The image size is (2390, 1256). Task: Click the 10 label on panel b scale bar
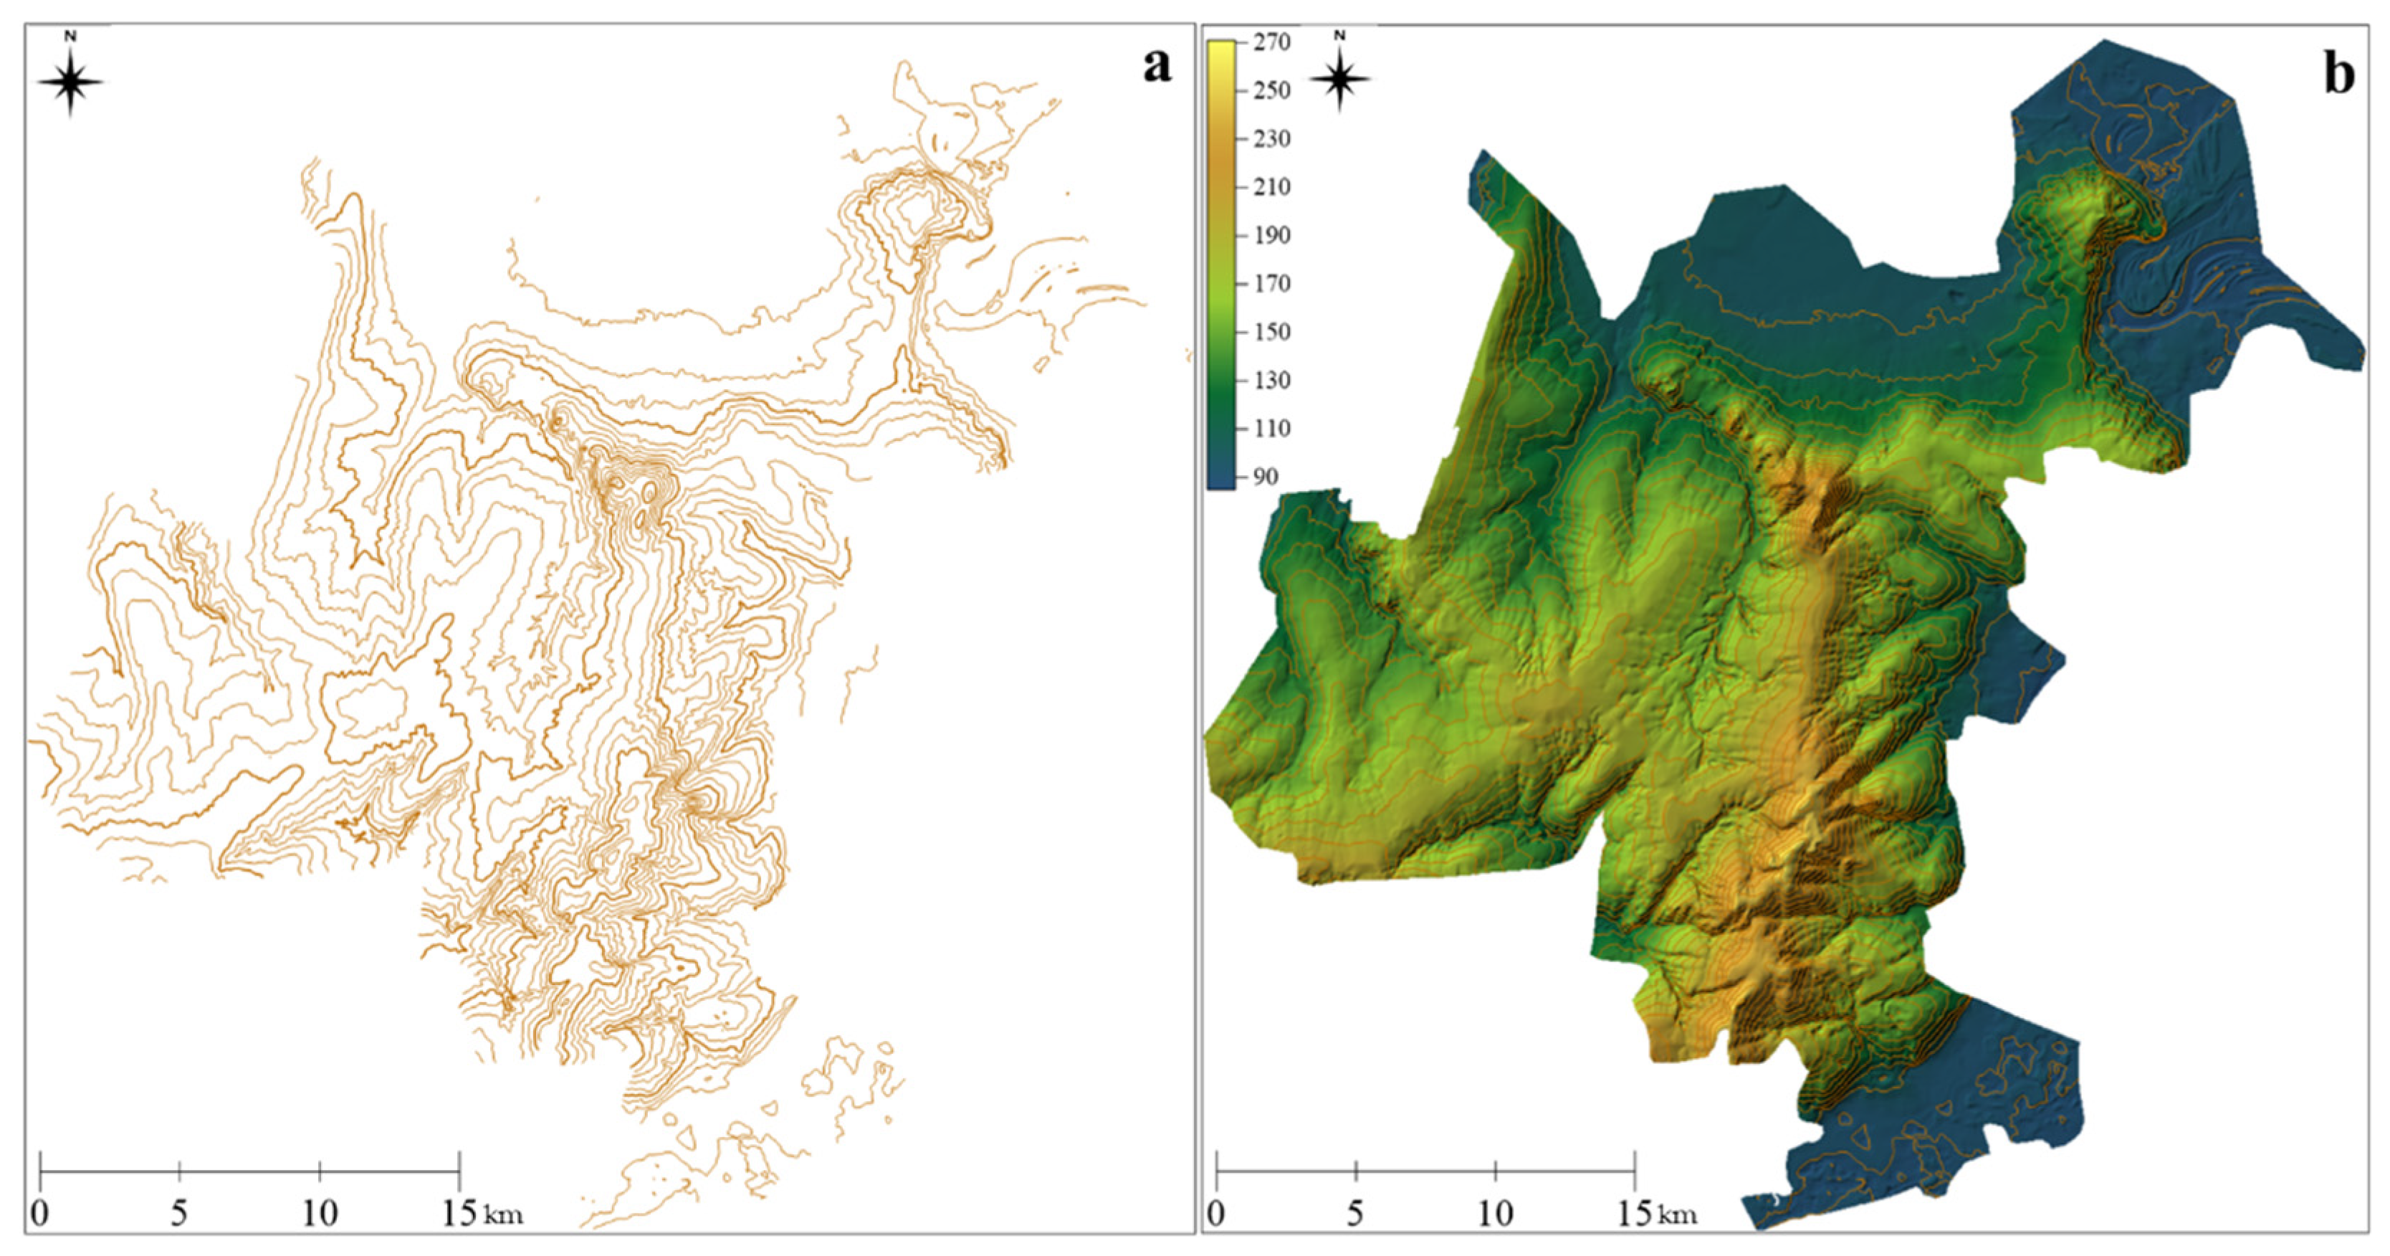(x=1495, y=1213)
